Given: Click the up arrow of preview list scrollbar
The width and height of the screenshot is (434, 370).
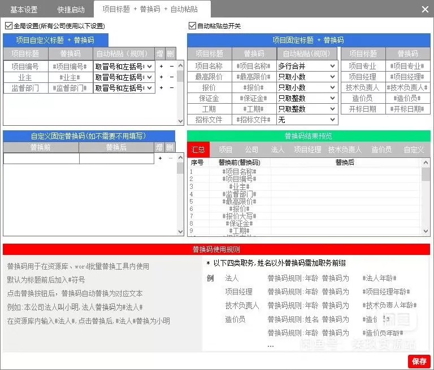Looking at the screenshot, I should (426, 163).
